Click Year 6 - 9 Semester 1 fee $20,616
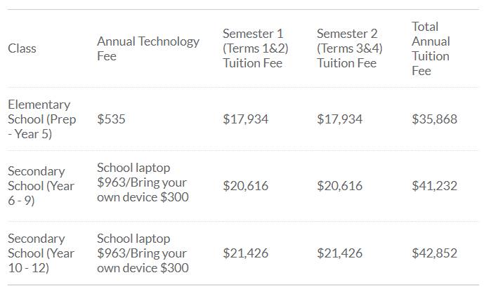Viewport: 484px width, 294px height. click(x=245, y=186)
